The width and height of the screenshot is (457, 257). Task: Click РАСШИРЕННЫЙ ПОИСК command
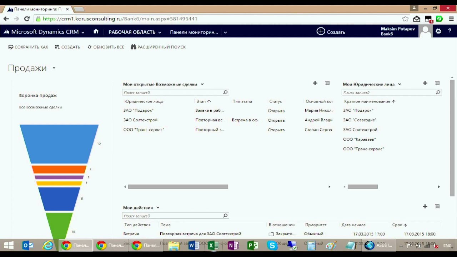(158, 47)
